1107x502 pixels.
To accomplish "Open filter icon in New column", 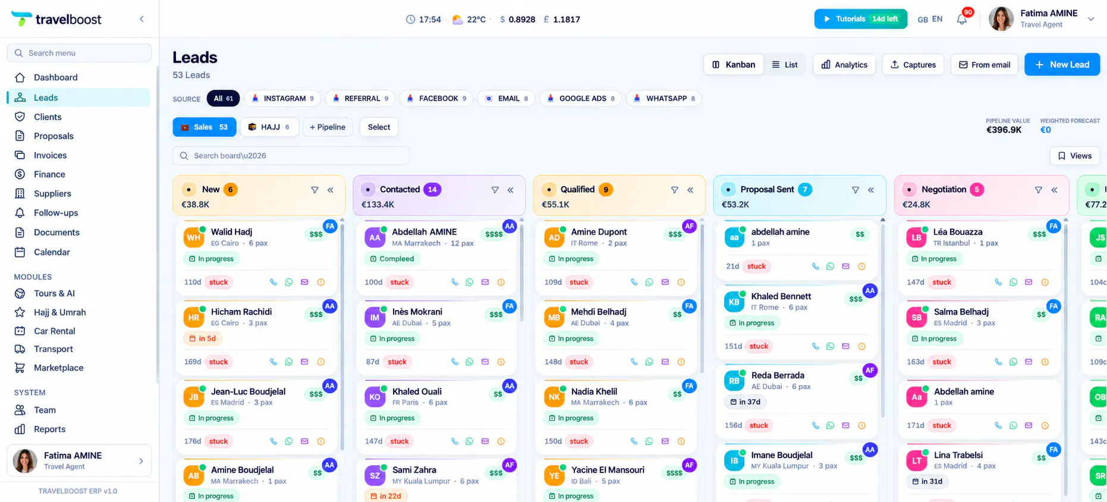I will click(x=315, y=190).
